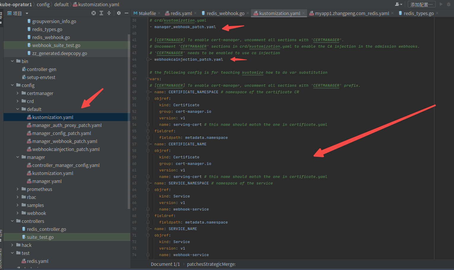
Task: Fold the fieldref block at line 55
Action: (x=148, y=131)
